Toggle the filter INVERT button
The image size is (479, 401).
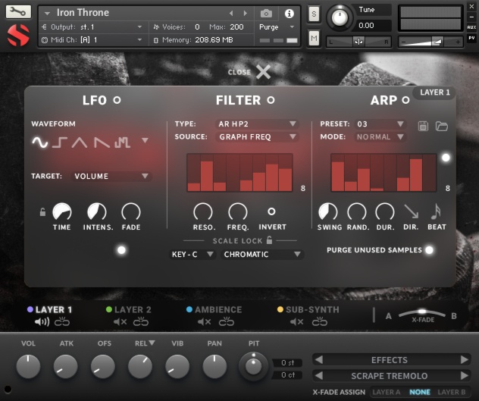(x=272, y=212)
